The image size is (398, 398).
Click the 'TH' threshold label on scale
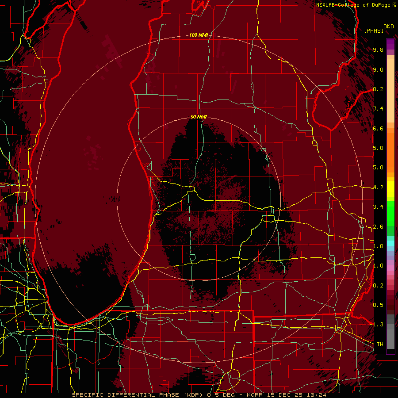click(x=380, y=344)
